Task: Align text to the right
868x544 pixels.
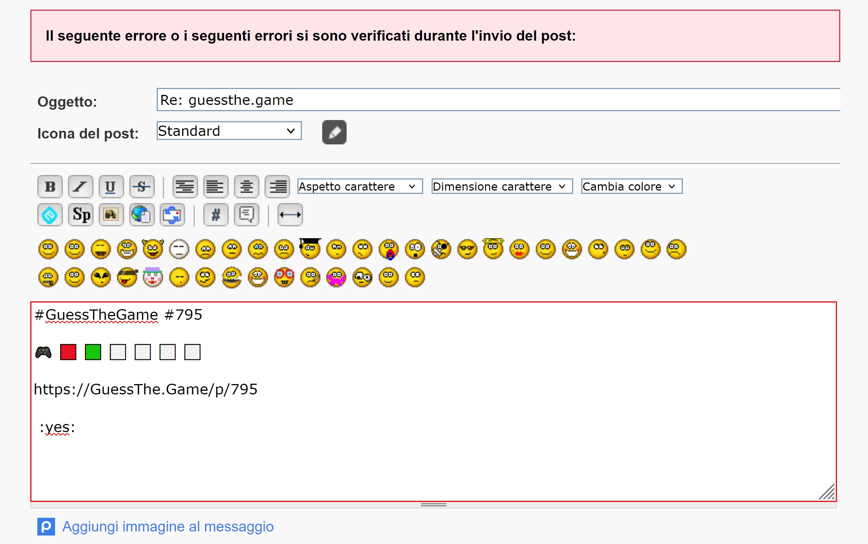Action: 278,187
